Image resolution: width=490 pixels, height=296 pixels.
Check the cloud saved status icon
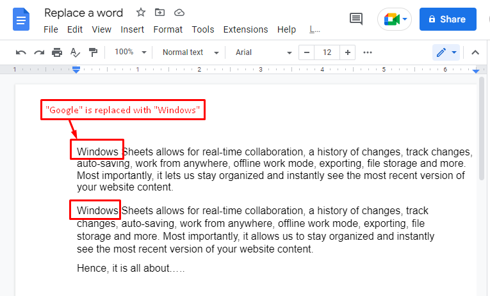coord(179,13)
